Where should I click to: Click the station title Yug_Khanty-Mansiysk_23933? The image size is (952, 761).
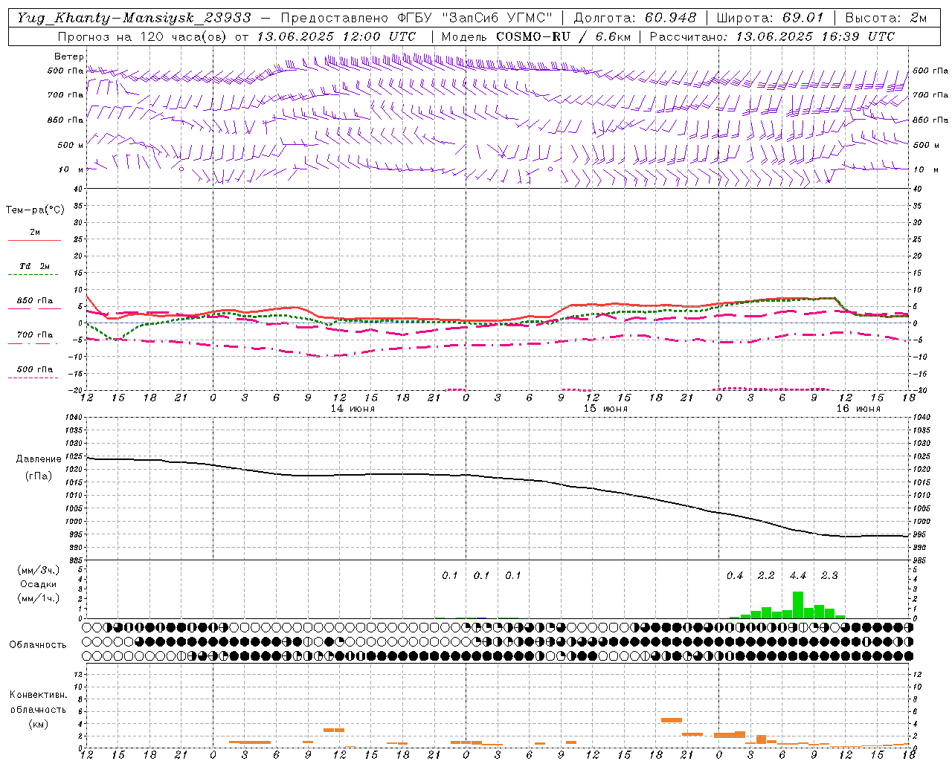click(133, 18)
